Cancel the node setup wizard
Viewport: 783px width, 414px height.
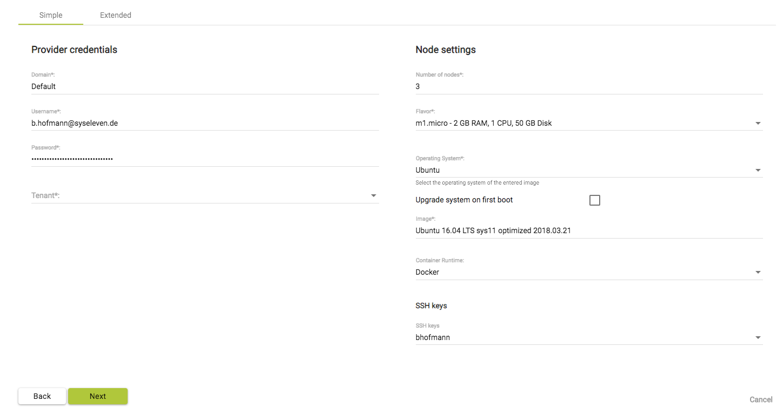(761, 399)
